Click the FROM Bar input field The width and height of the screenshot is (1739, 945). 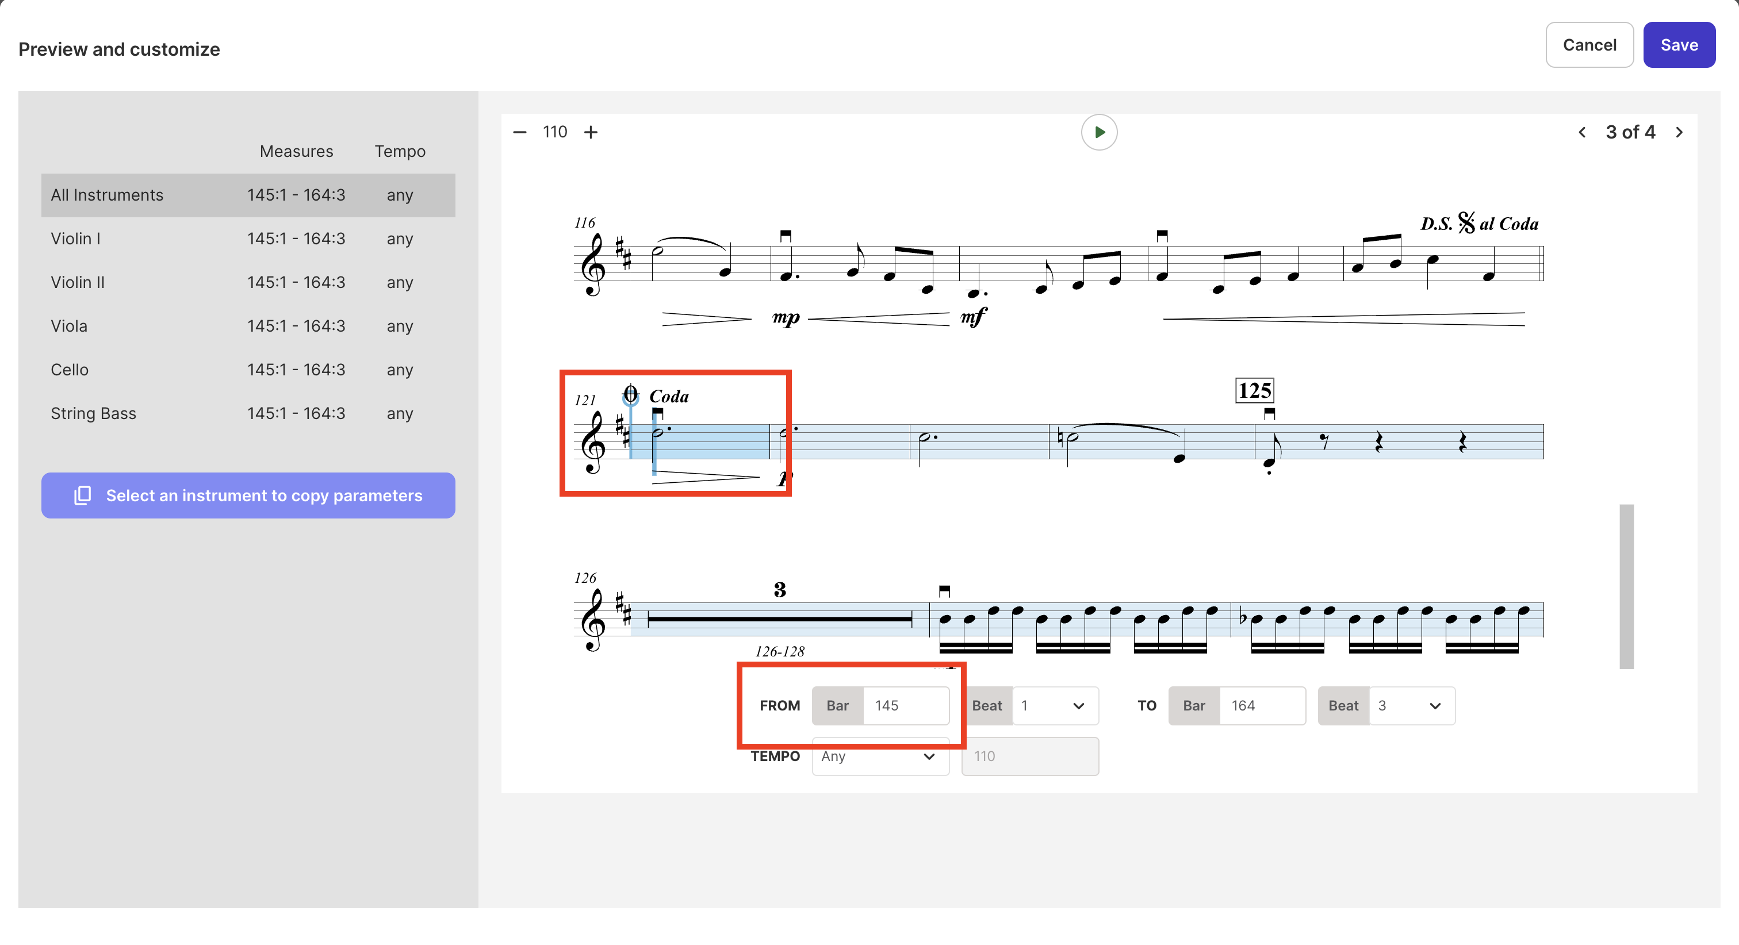pos(905,705)
